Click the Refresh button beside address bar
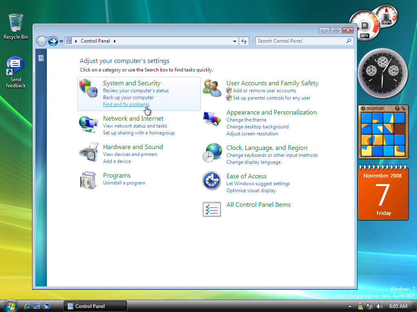The width and height of the screenshot is (417, 312). pos(244,41)
